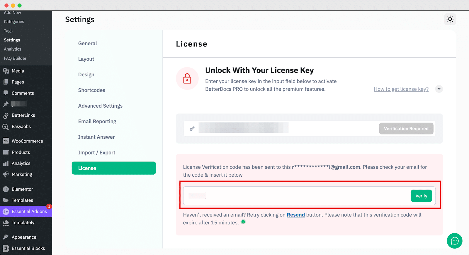The image size is (469, 255).
Task: Open Categories in the sidebar submenu
Action: [x=14, y=22]
